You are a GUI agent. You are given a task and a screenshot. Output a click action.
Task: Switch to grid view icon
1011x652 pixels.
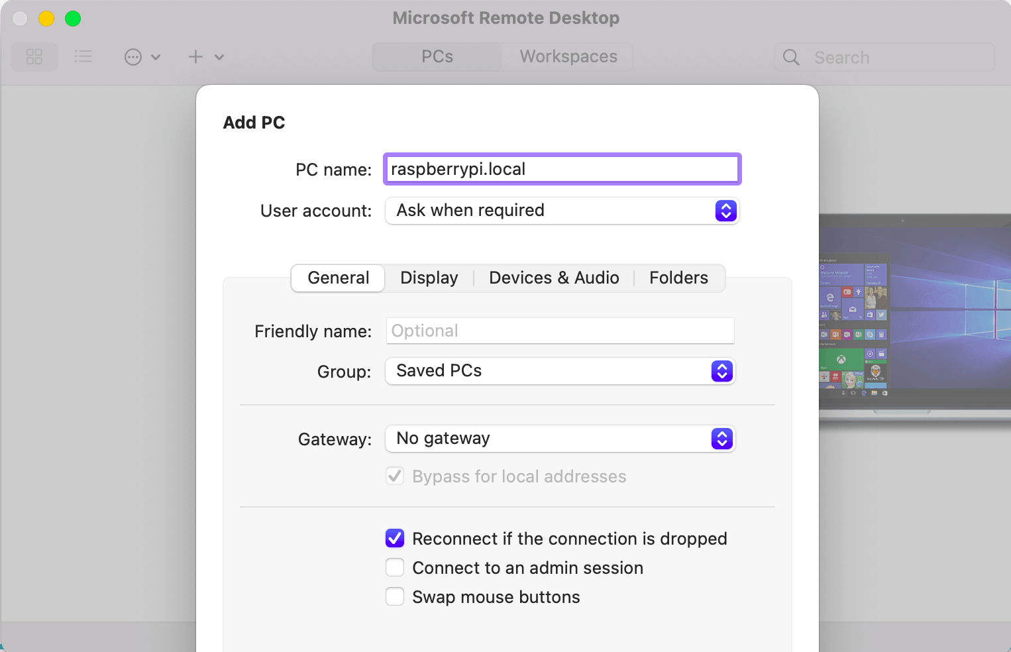[x=34, y=57]
